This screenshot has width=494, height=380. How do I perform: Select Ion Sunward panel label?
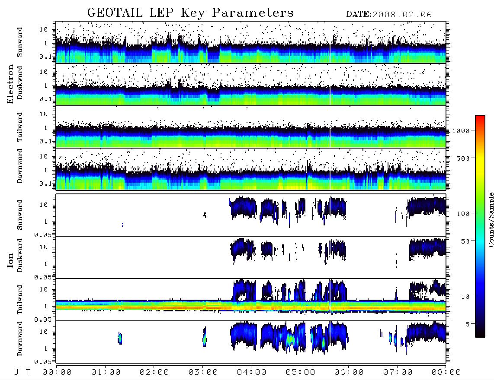click(20, 215)
